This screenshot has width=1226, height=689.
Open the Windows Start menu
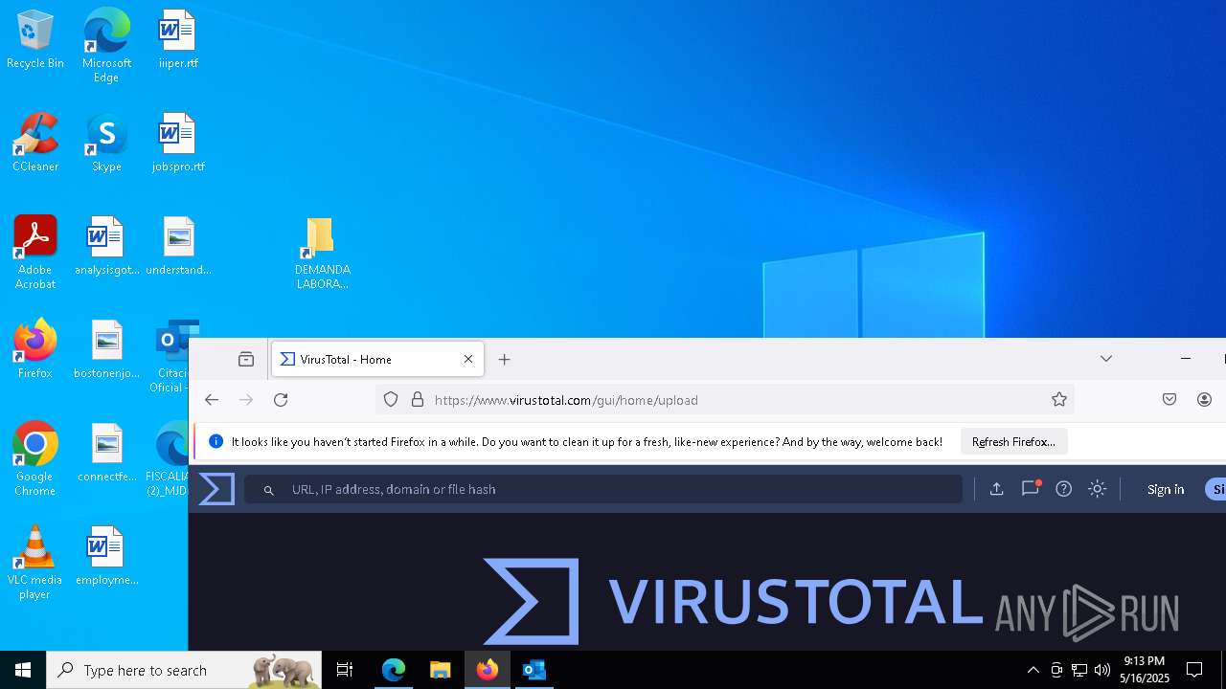click(23, 670)
